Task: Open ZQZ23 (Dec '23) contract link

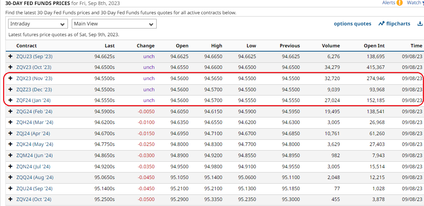Action: (34, 90)
